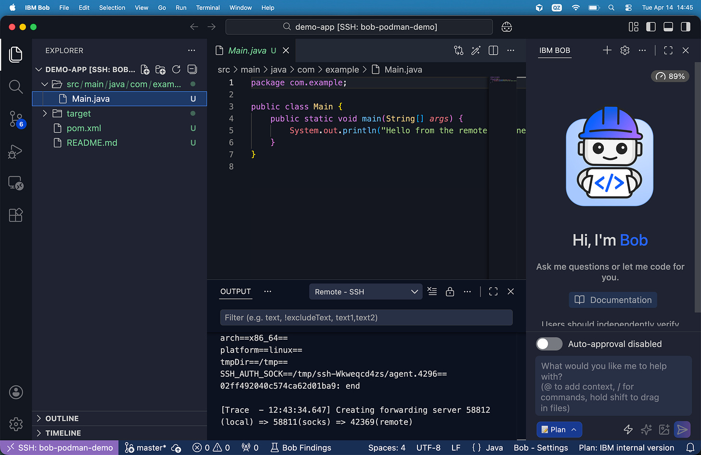This screenshot has height=455, width=701.
Task: Type in the Output filter field
Action: [x=366, y=317]
